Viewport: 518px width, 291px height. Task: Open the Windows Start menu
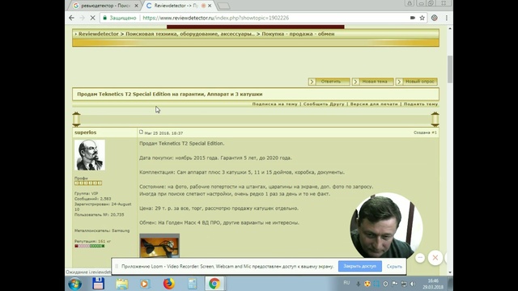(74, 284)
